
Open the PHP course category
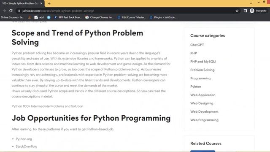coord(194,53)
